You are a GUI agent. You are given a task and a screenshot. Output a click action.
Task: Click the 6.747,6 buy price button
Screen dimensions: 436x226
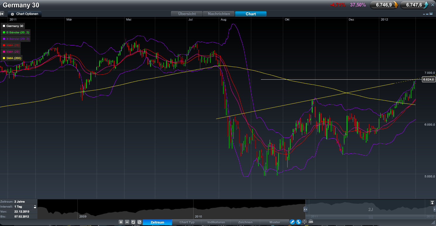pos(414,5)
